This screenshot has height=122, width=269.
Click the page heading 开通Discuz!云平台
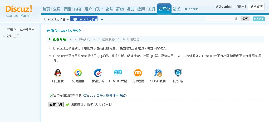point(64,31)
